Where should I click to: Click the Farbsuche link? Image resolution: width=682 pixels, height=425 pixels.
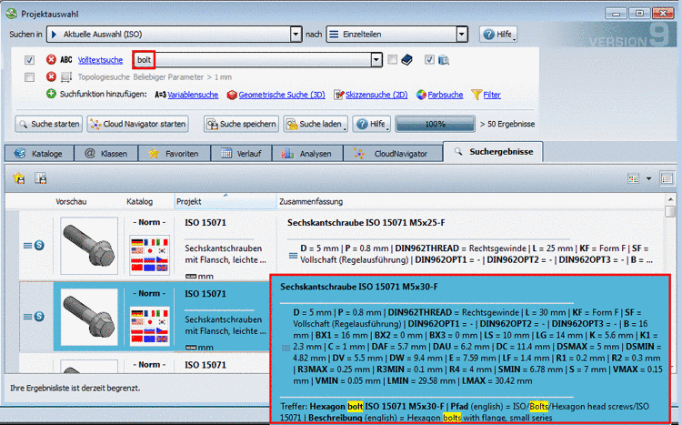tap(446, 95)
